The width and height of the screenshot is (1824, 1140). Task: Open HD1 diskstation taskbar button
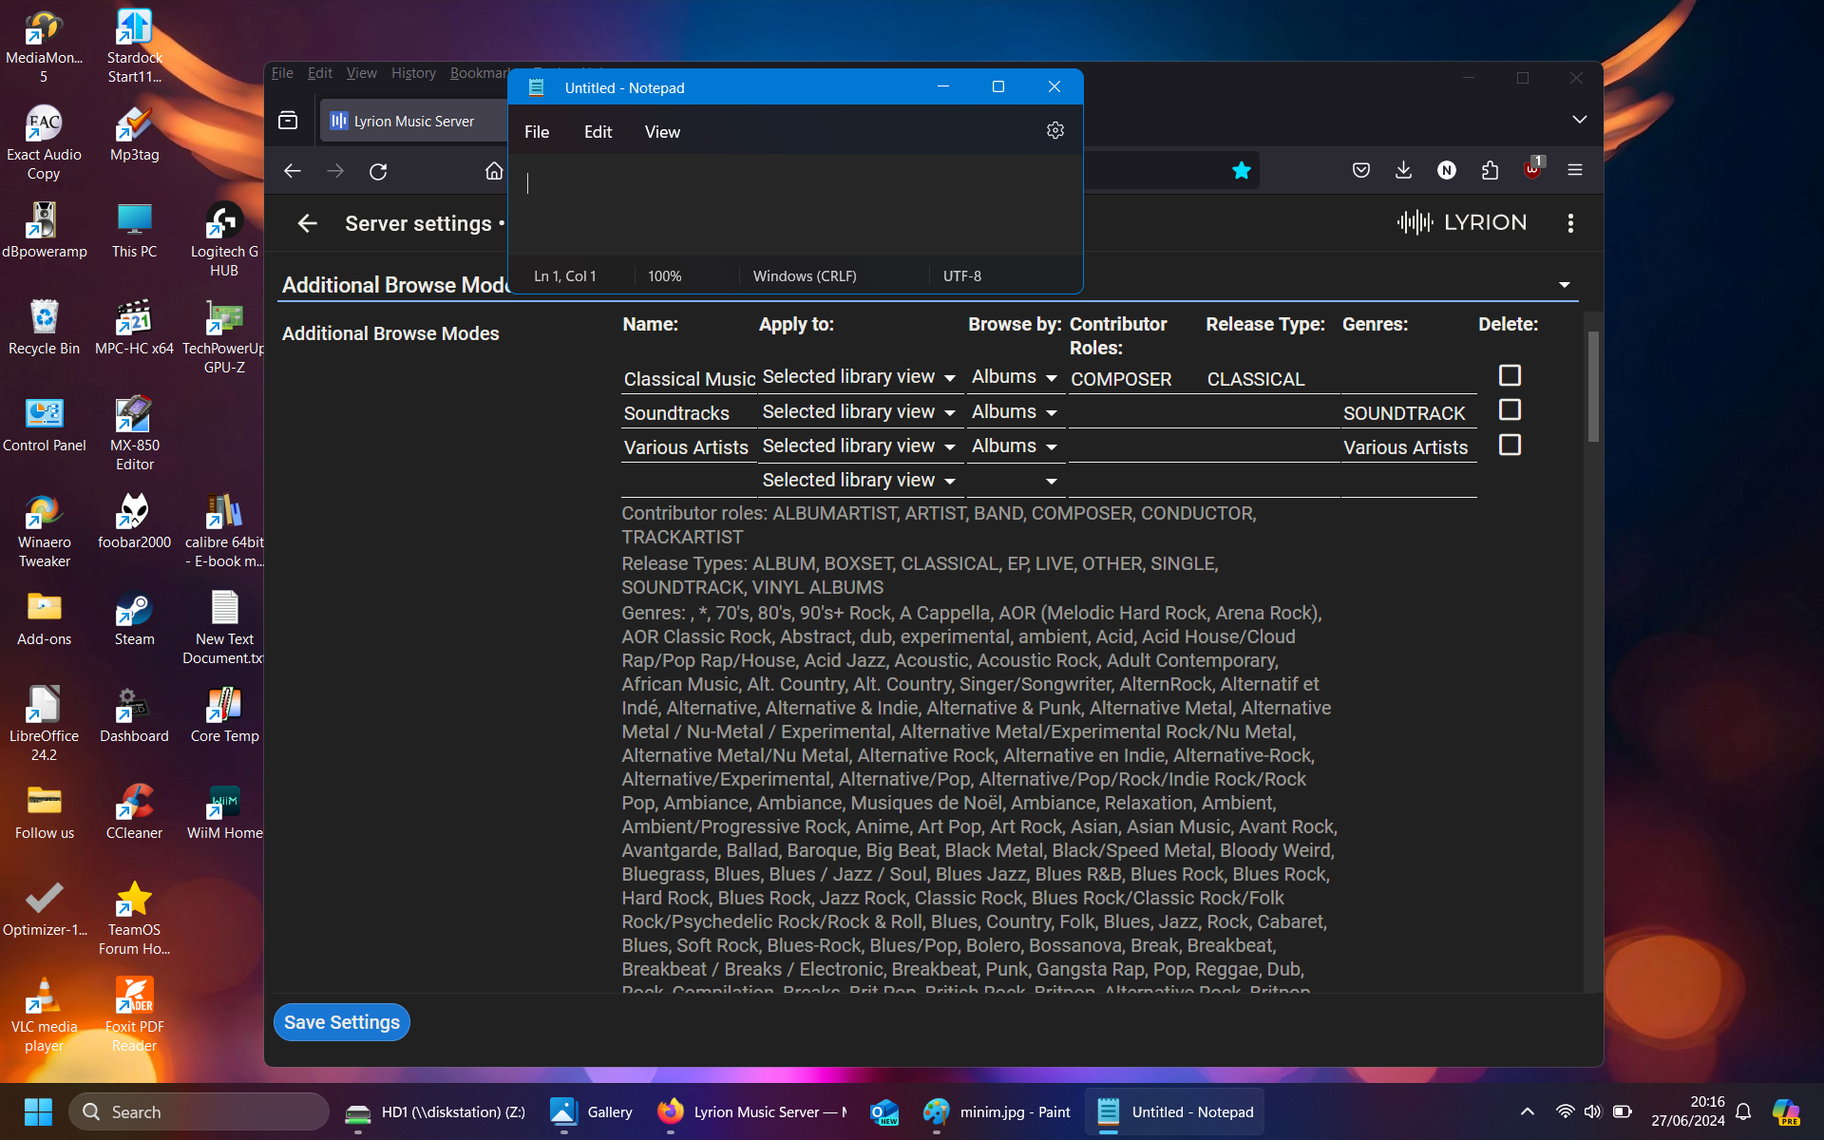pyautogui.click(x=435, y=1111)
